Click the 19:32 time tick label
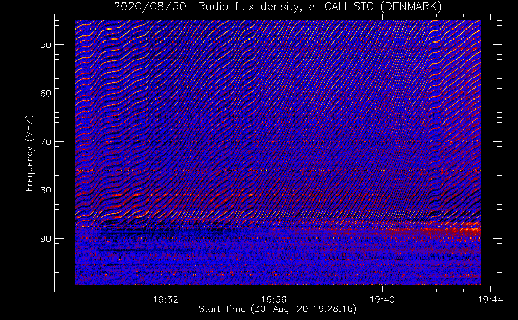 point(166,300)
